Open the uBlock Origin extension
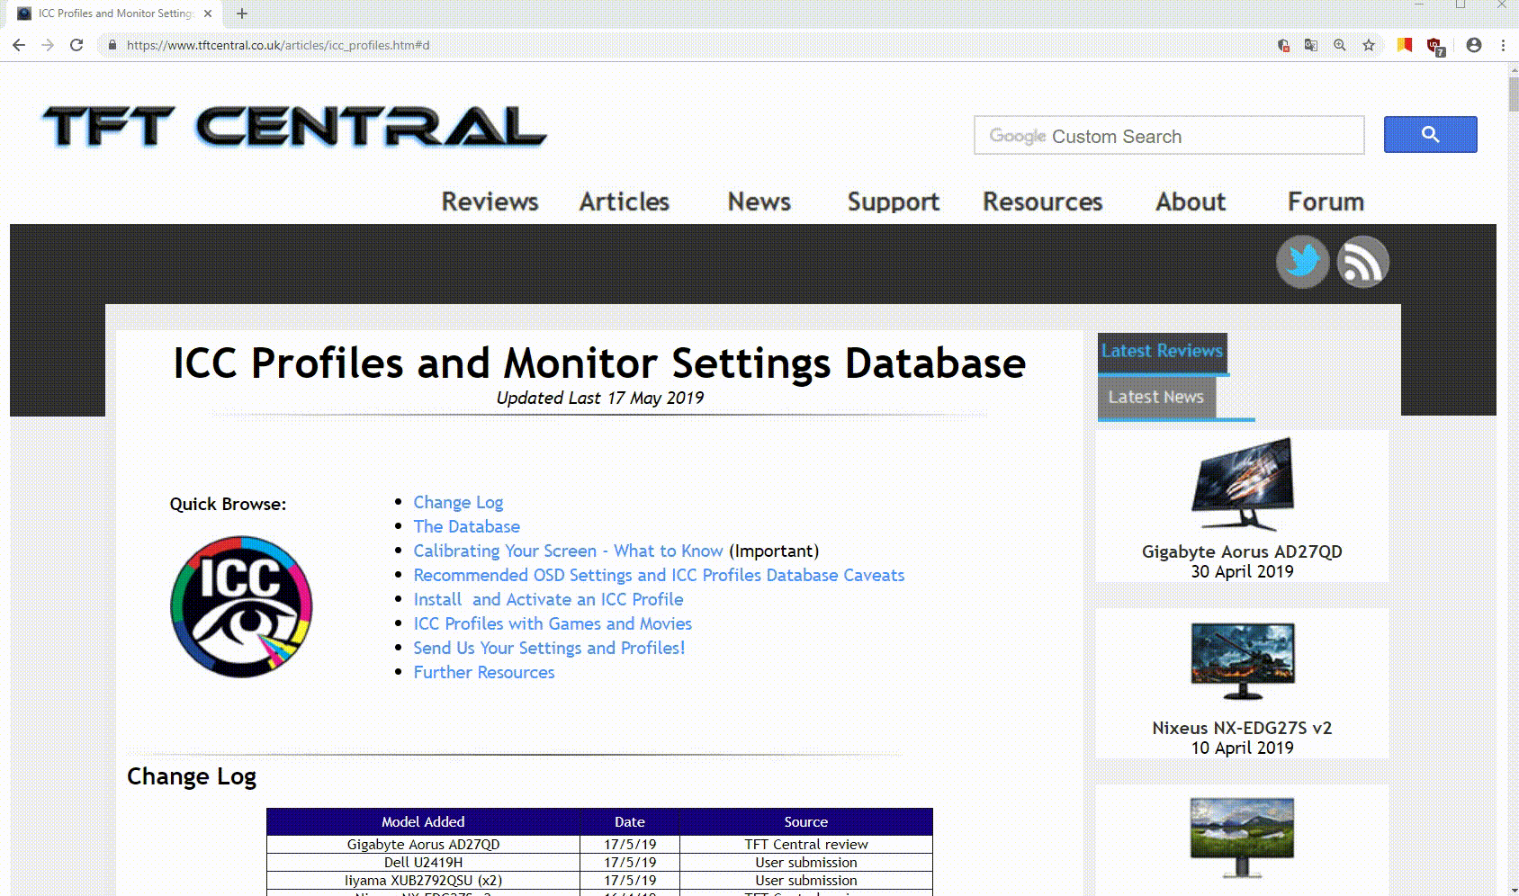 point(1435,46)
